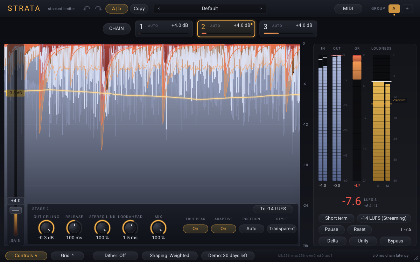Click the CHAIN button
The height and width of the screenshot is (262, 420).
[x=117, y=29]
